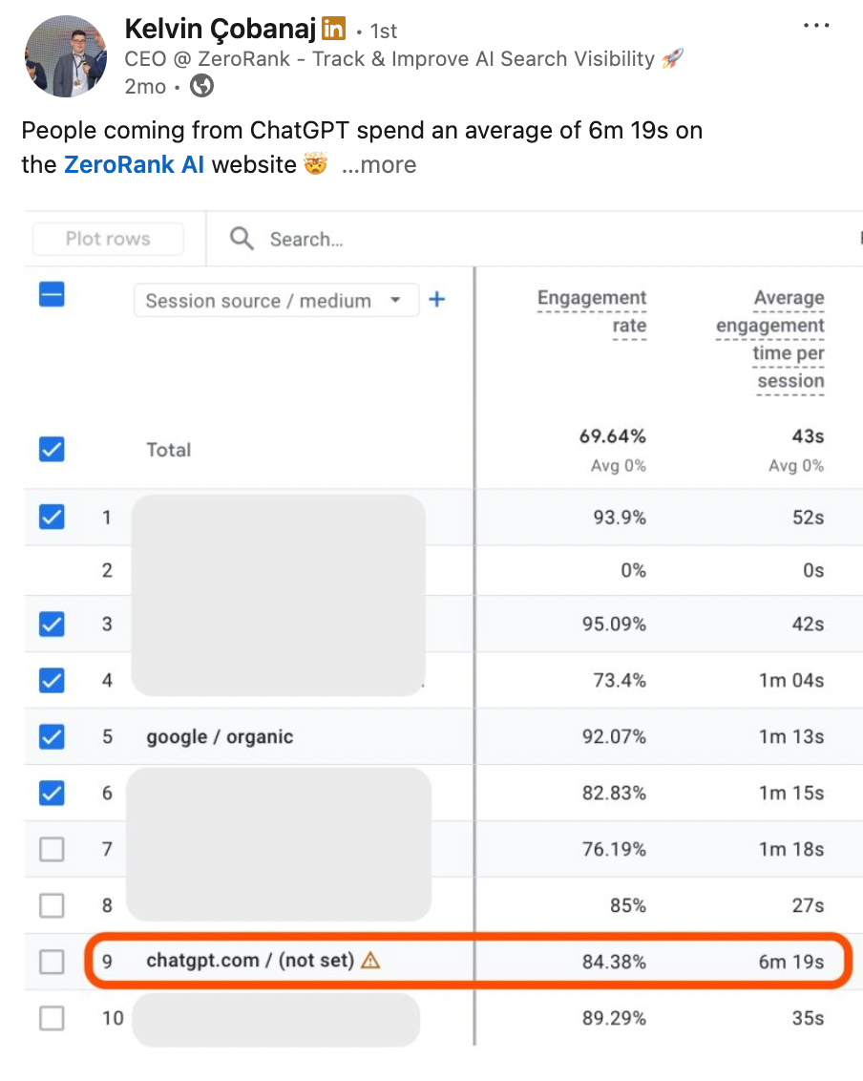Open the three-dot post options menu
The height and width of the screenshot is (1081, 863).
point(816,26)
